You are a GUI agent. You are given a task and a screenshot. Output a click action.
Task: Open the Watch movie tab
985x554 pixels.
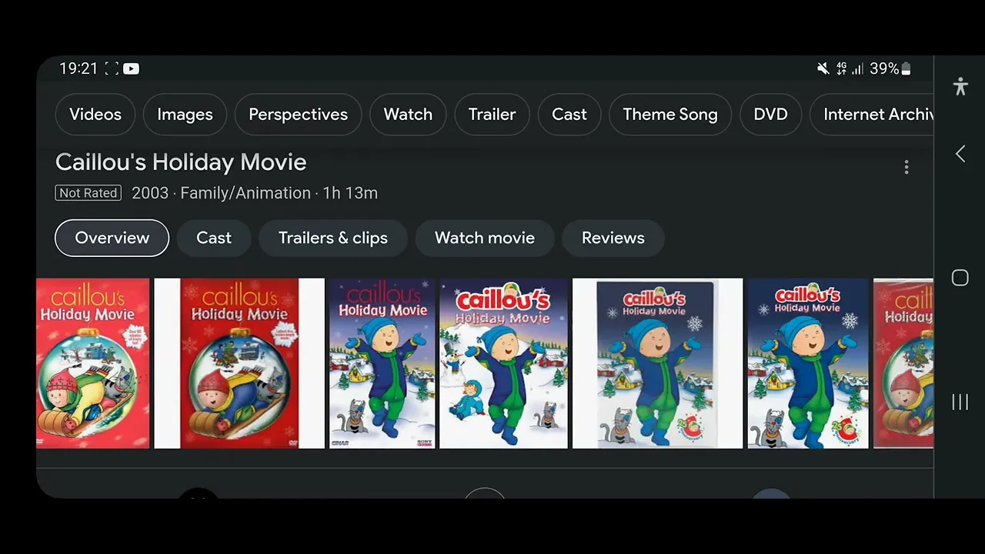[x=485, y=238]
